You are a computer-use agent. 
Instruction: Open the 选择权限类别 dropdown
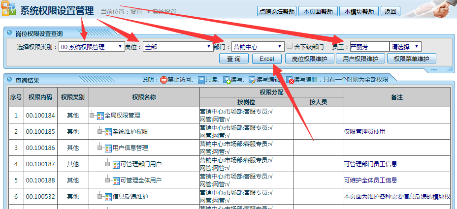[92, 47]
